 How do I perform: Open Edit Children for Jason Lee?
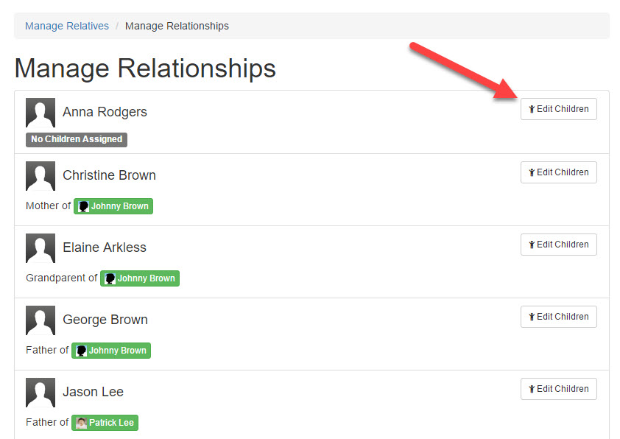tap(558, 389)
